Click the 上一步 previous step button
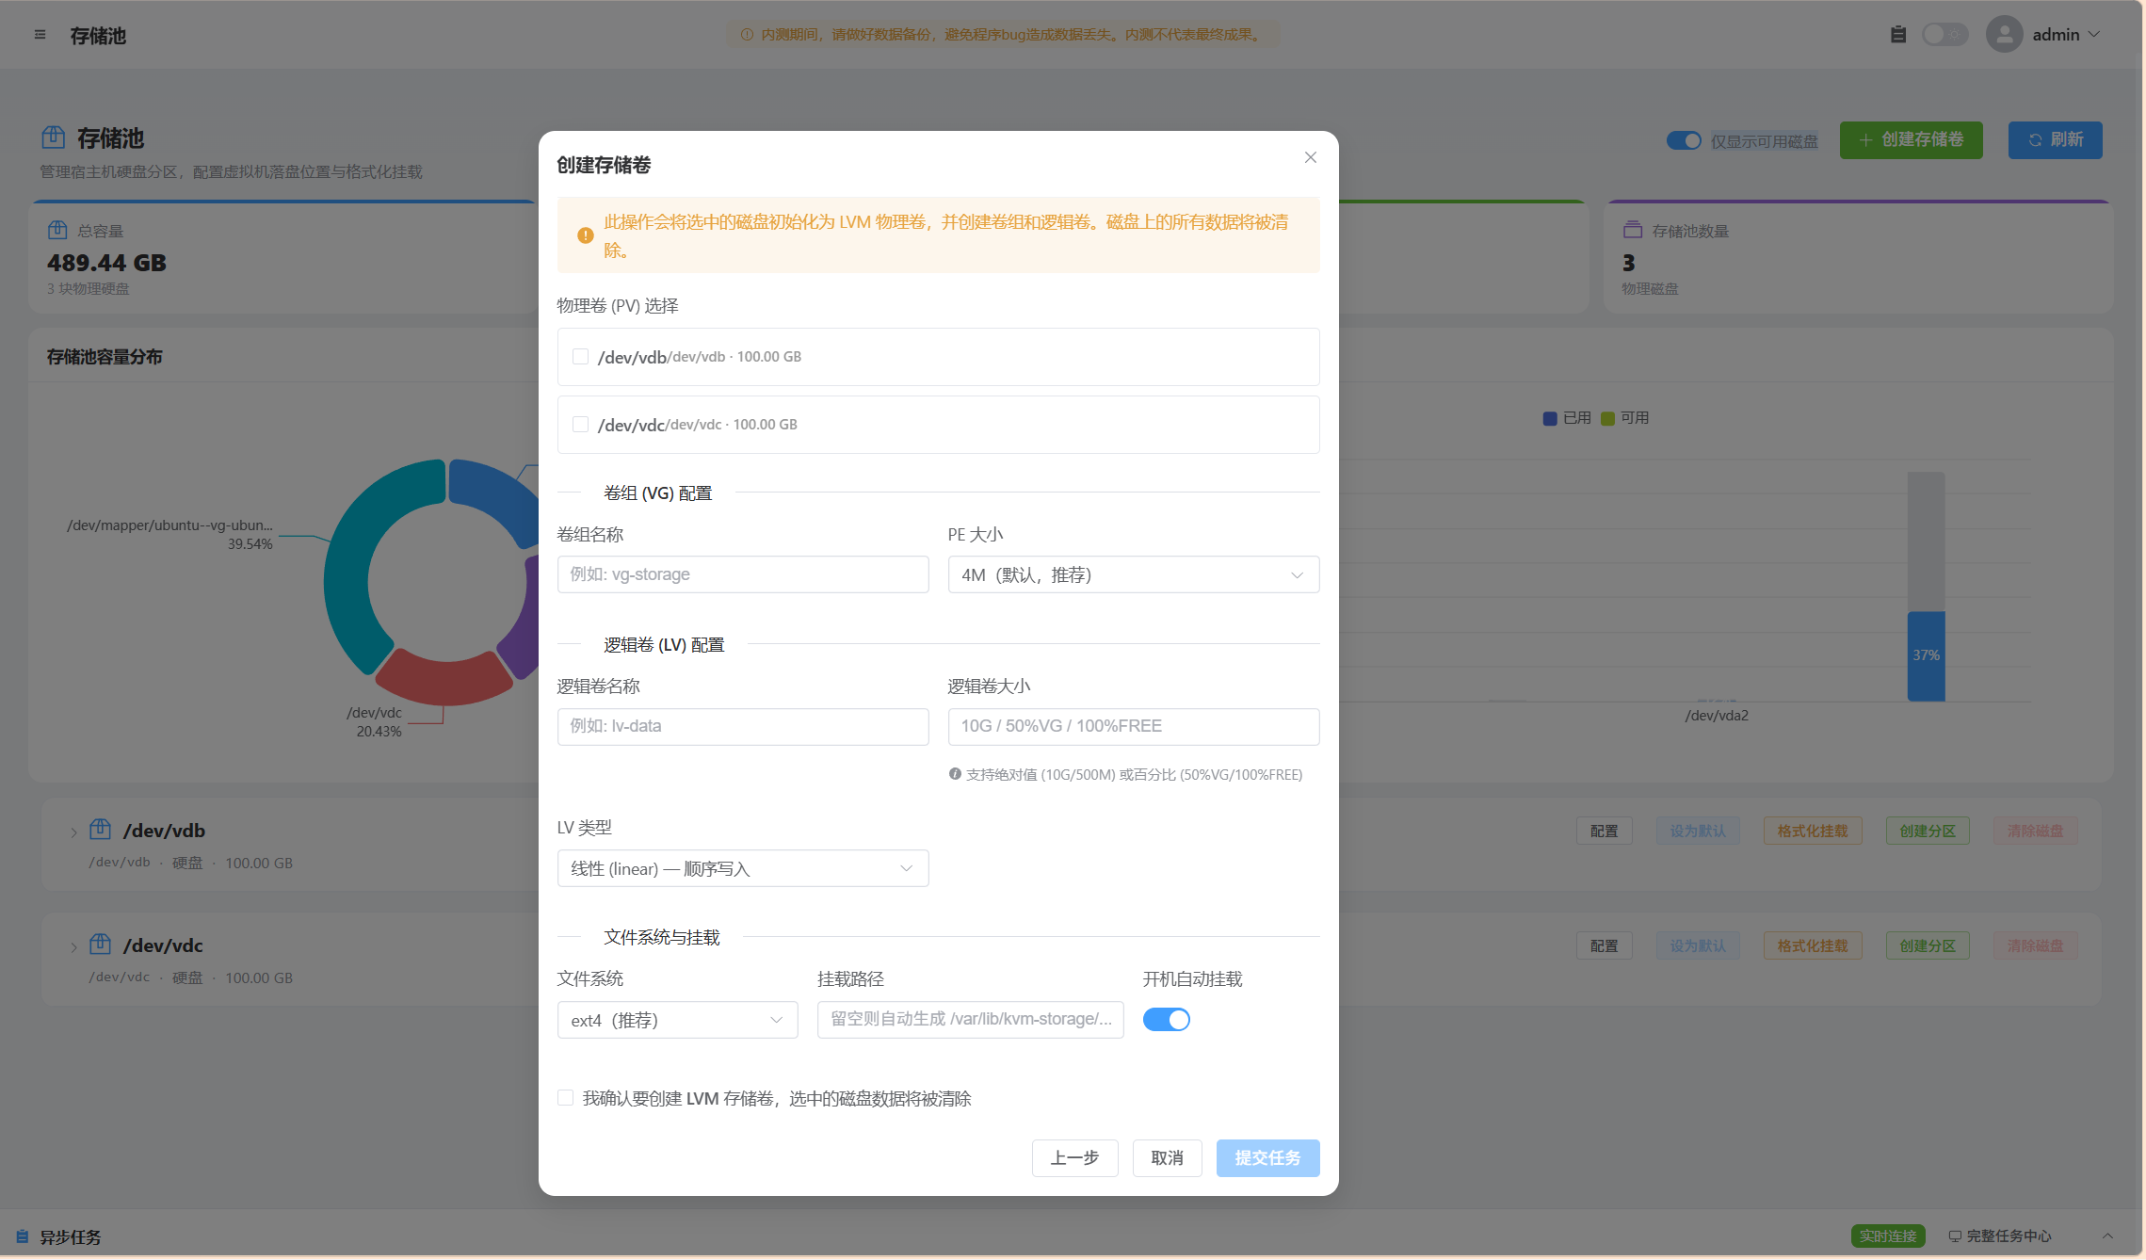 (1075, 1158)
